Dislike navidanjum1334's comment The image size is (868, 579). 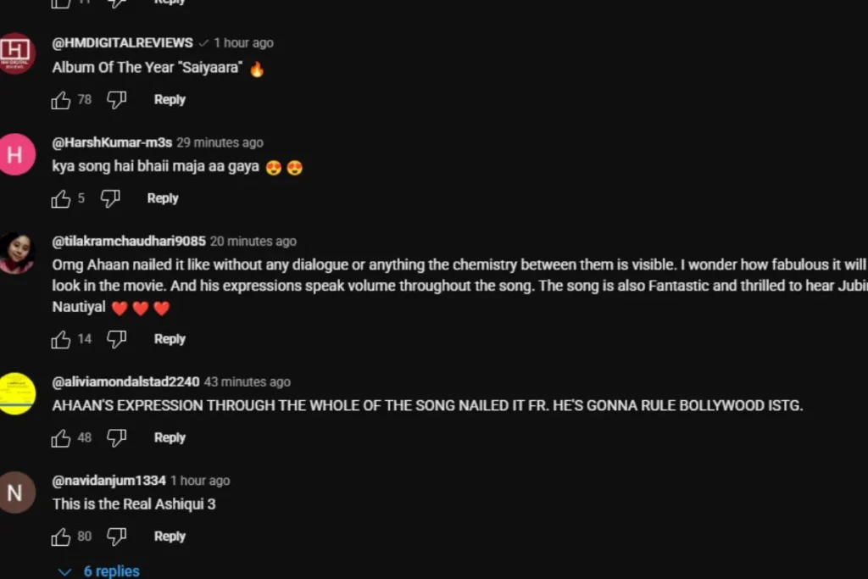[x=116, y=537]
